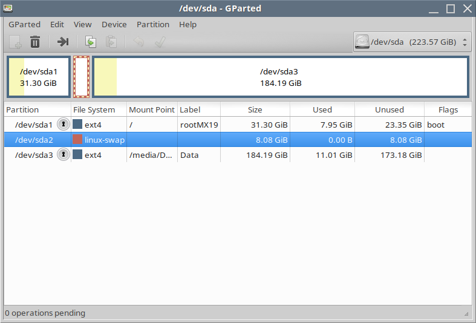The width and height of the screenshot is (476, 323).
Task: Select the /dev/sda1 row in partition list
Action: [x=34, y=125]
